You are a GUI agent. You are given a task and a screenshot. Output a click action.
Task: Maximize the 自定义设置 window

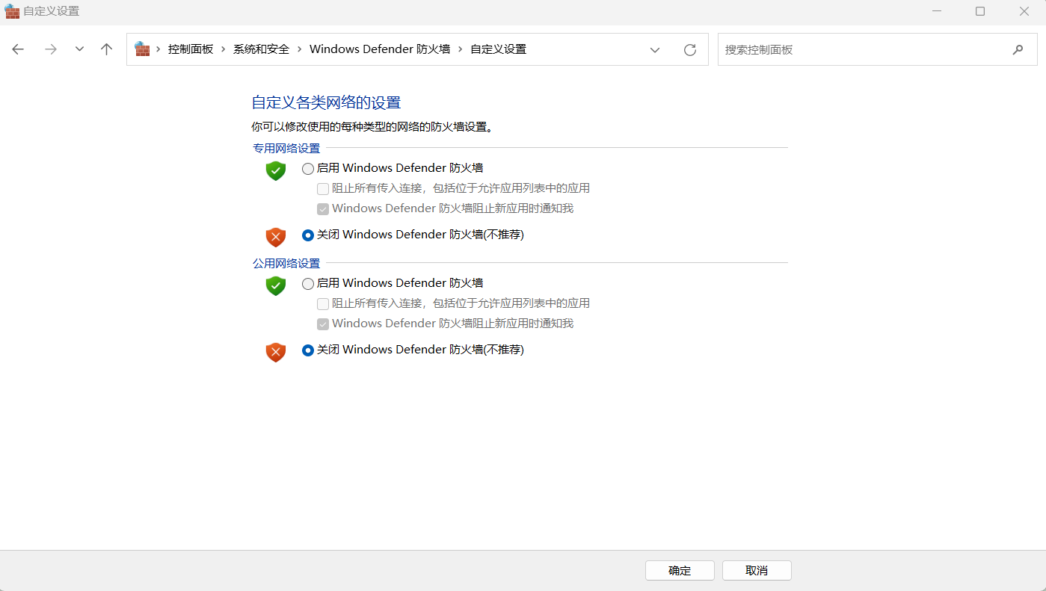980,11
